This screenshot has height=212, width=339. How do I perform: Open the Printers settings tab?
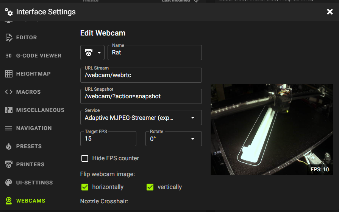(x=30, y=164)
